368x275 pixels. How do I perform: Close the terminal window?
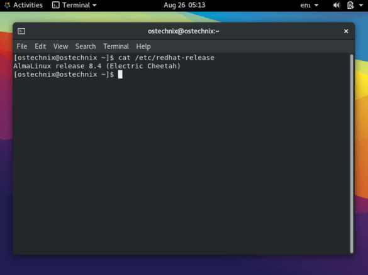(346, 31)
